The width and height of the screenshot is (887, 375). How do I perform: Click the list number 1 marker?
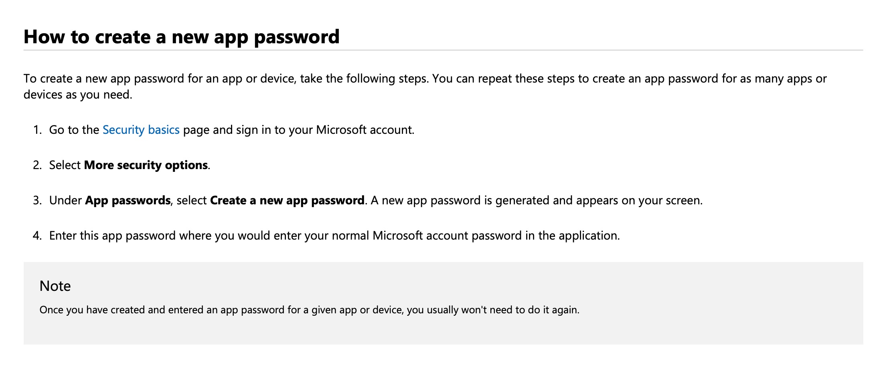pos(37,130)
